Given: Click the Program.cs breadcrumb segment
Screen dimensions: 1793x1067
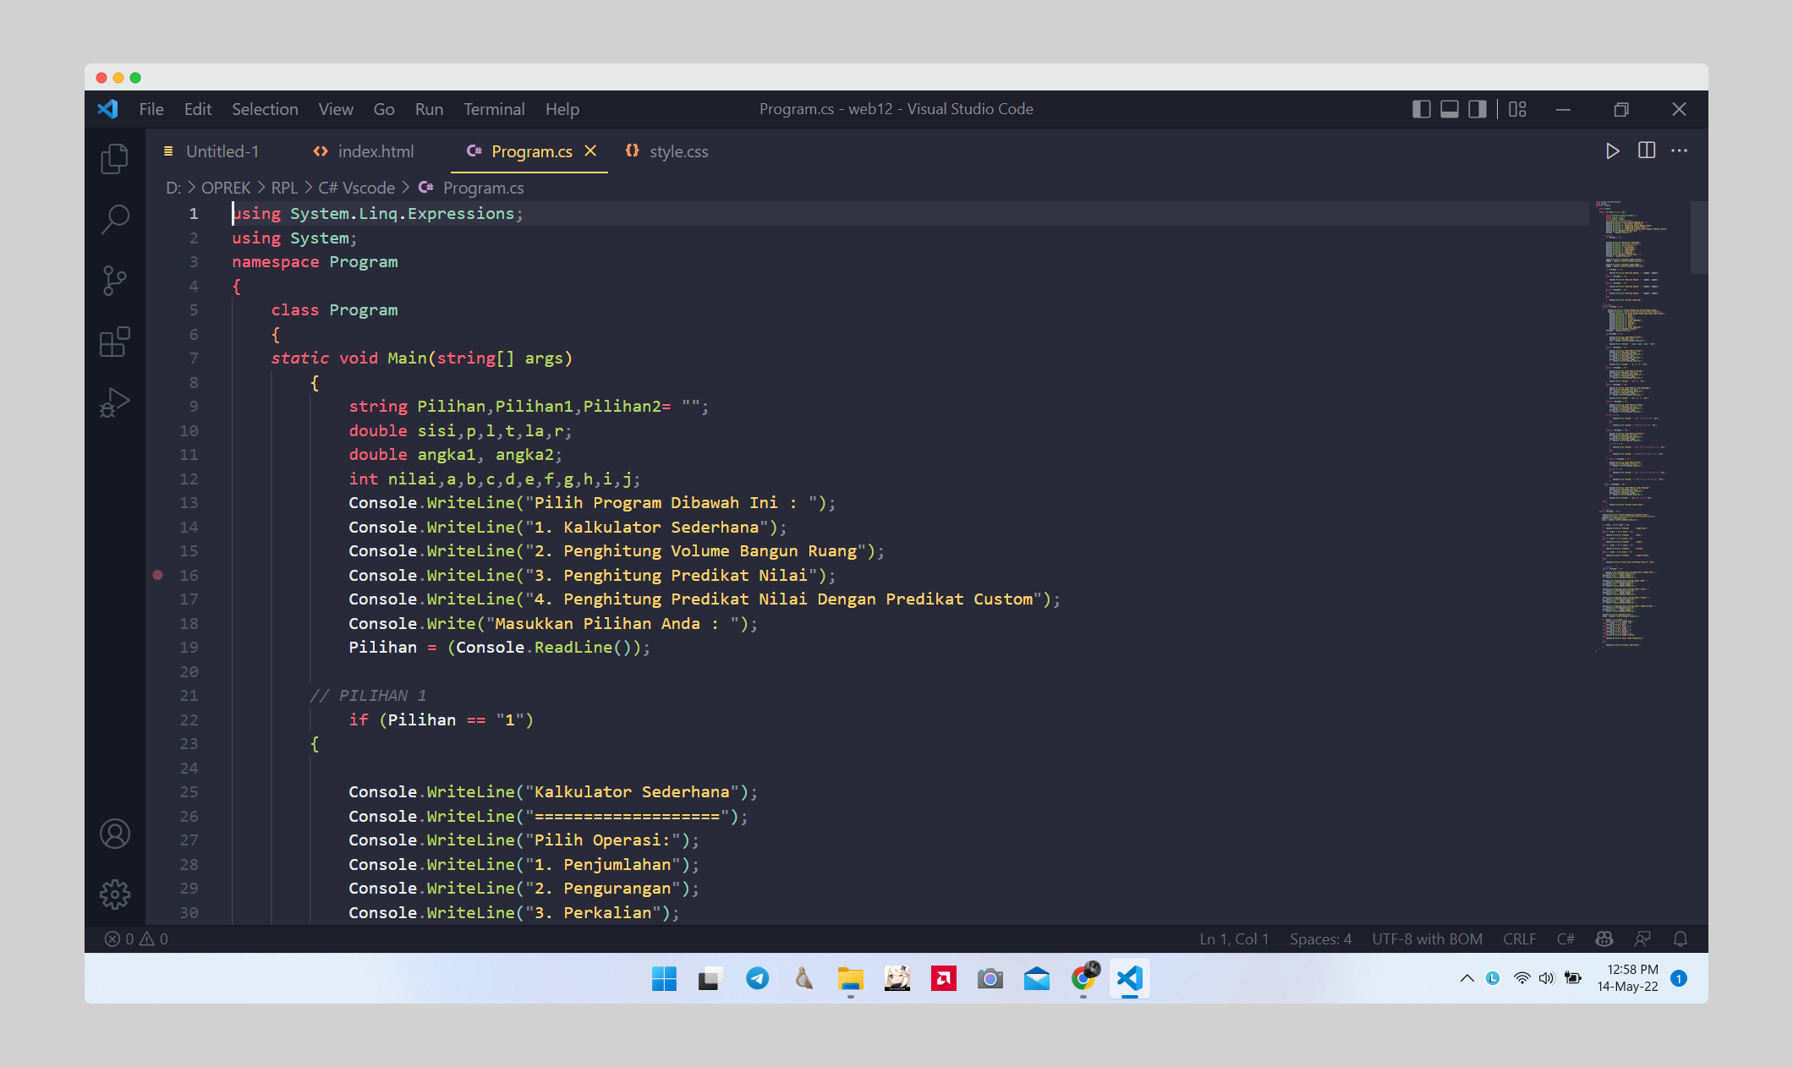Looking at the screenshot, I should pos(483,188).
